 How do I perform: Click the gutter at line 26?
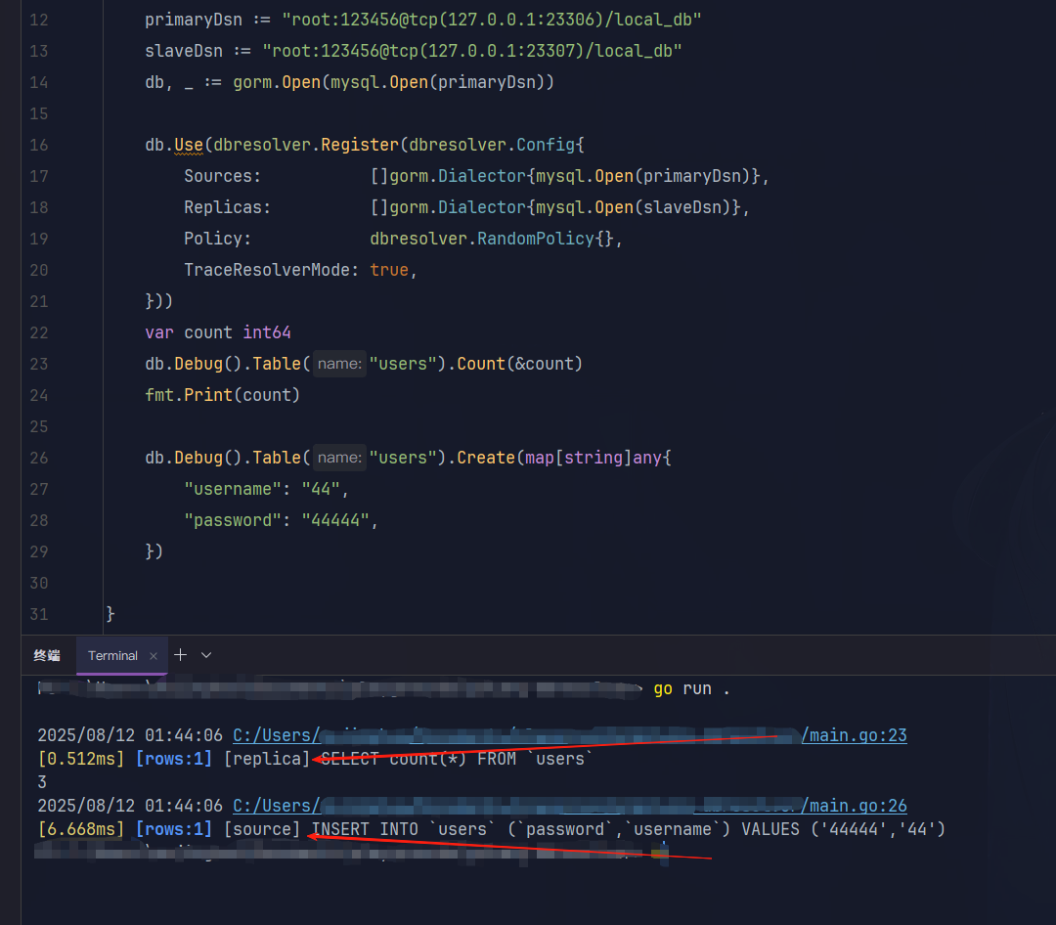click(39, 458)
